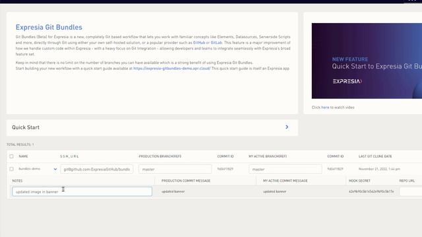Click the Repo URL input field
Image resolution: width=422 pixels, height=237 pixels.
[x=411, y=192]
